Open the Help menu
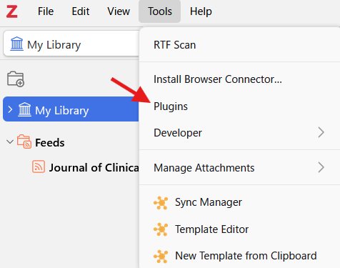This screenshot has width=340, height=268. point(201,11)
